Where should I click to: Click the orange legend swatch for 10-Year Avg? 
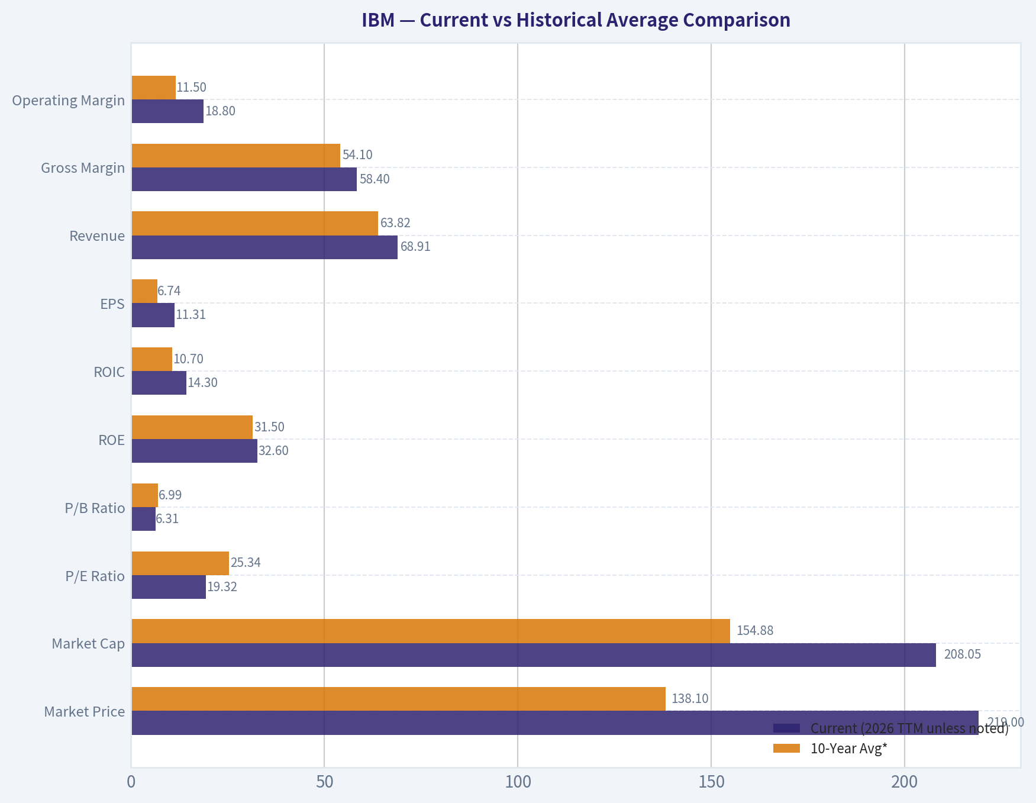[x=787, y=749]
